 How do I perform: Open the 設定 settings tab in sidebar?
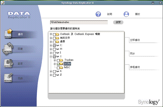(20, 64)
